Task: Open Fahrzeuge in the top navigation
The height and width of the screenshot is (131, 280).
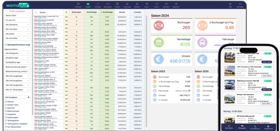Action: 127,5
